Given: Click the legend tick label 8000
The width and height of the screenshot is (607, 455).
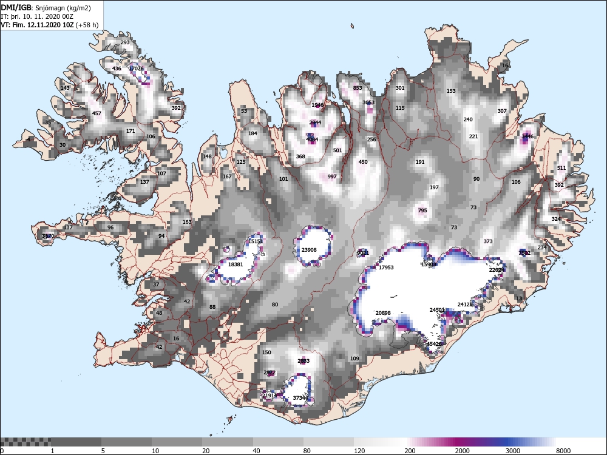Looking at the screenshot, I should [x=563, y=451].
